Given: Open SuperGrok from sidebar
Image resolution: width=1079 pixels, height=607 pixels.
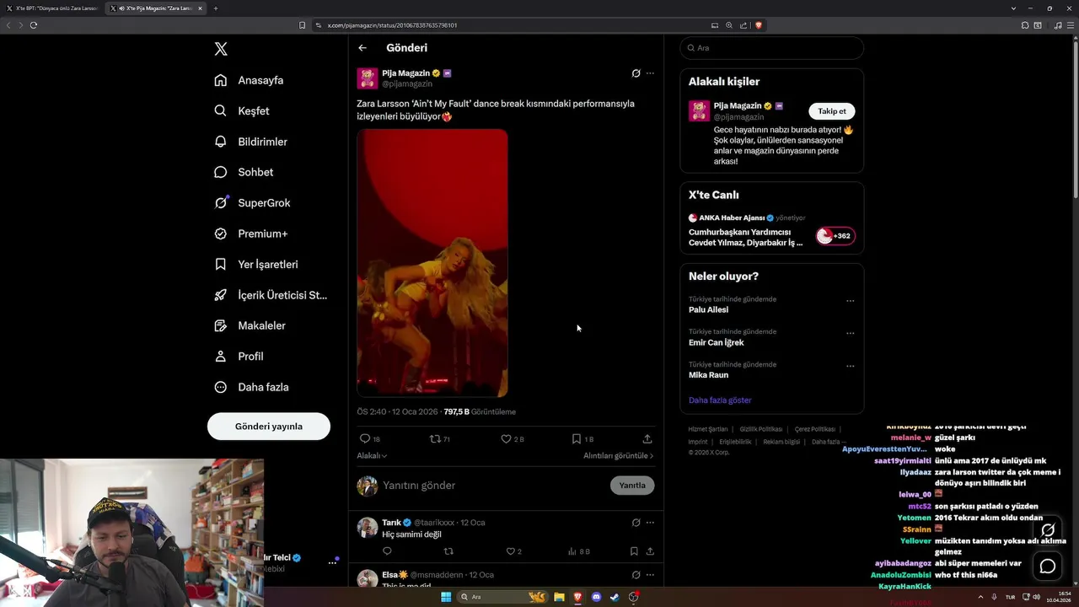Looking at the screenshot, I should 253,203.
